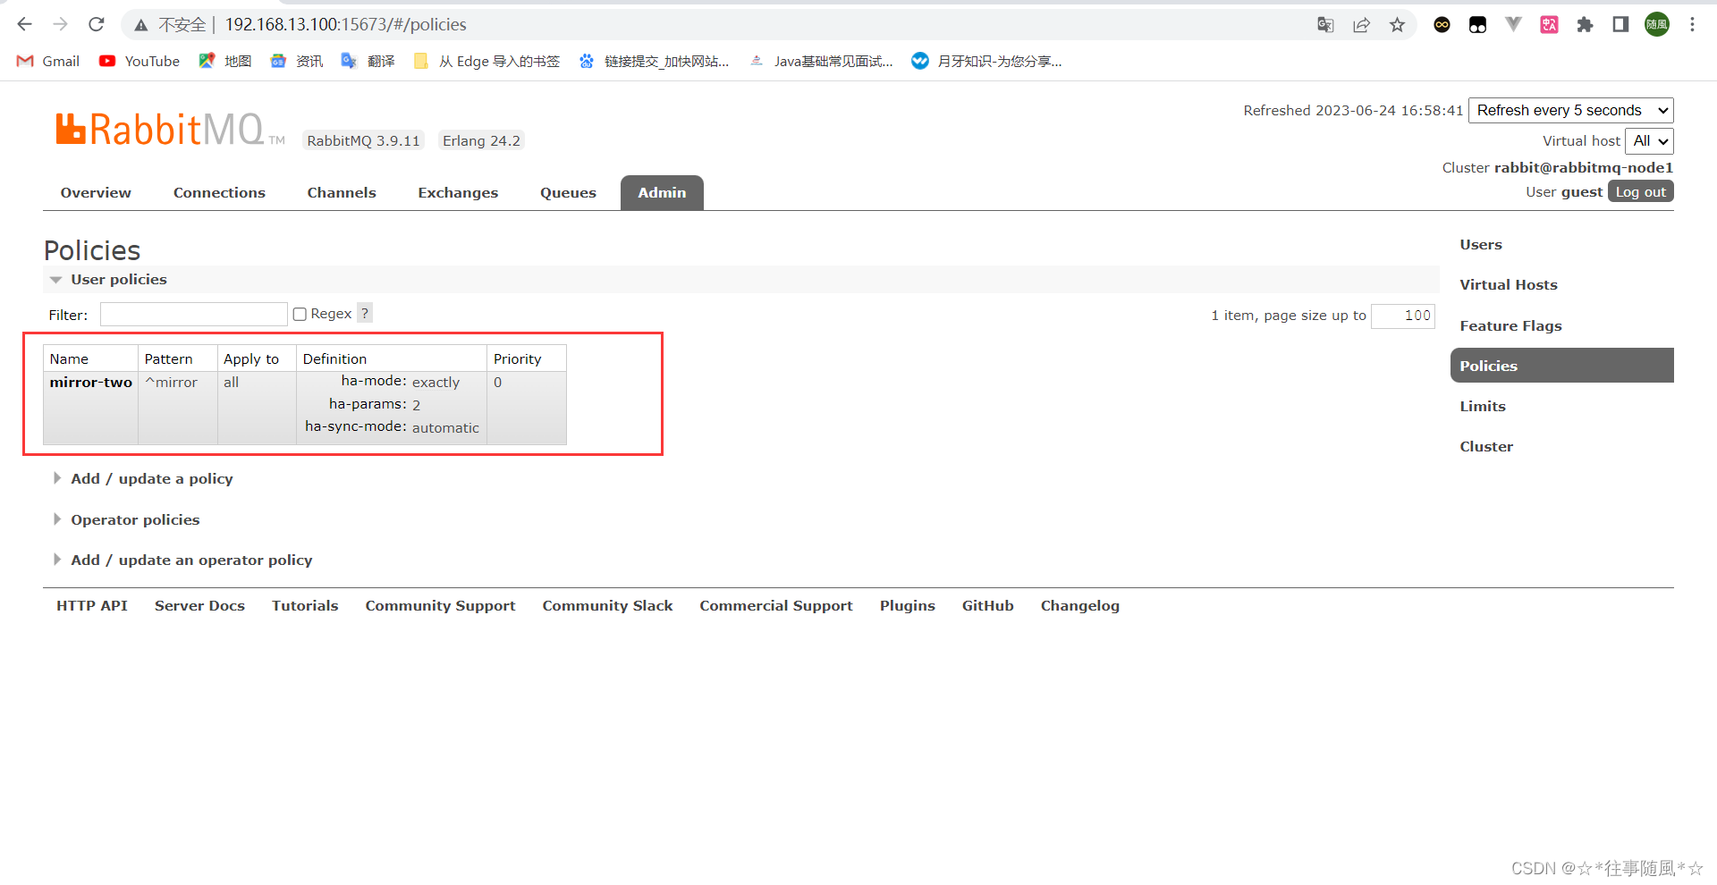This screenshot has width=1717, height=885.
Task: Click the not-secure warning icon in address bar
Action: click(141, 25)
